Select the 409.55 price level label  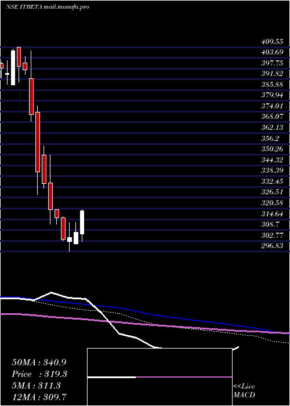pos(271,42)
